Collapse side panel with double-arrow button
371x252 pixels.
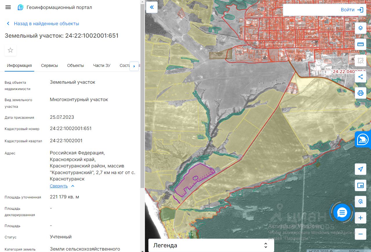point(152,7)
